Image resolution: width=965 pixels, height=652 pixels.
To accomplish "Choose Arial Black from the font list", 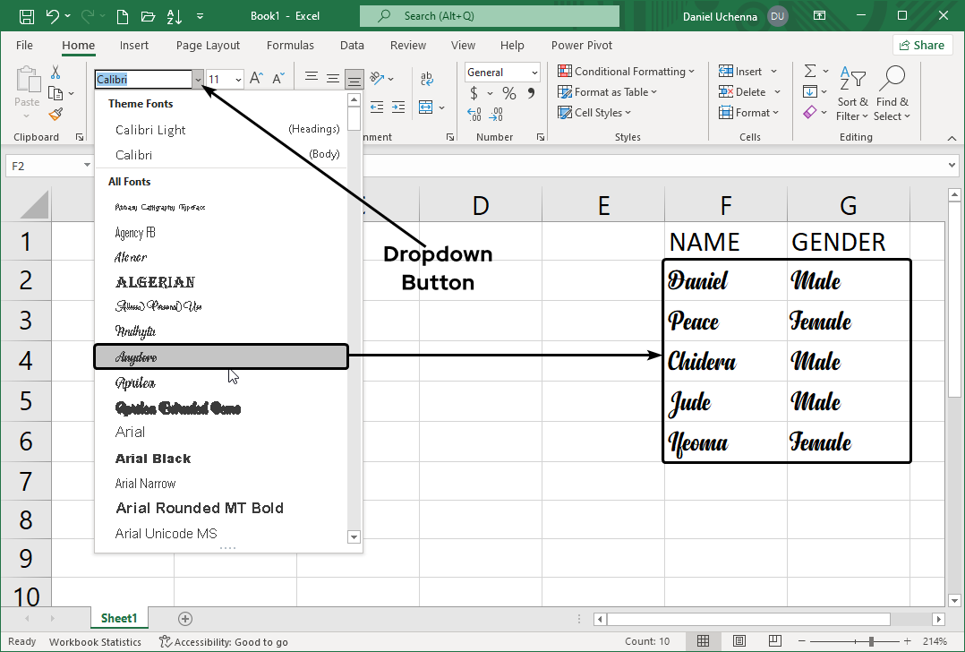I will click(x=153, y=459).
